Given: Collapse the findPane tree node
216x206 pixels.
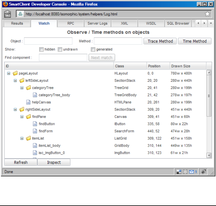Looking at the screenshot, I should point(22,117).
